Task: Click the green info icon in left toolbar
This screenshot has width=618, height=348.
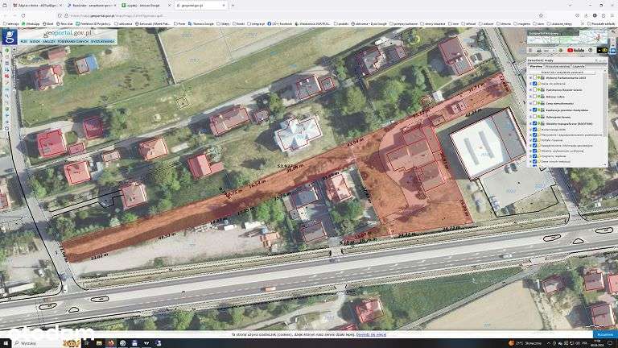Action: coord(6,50)
